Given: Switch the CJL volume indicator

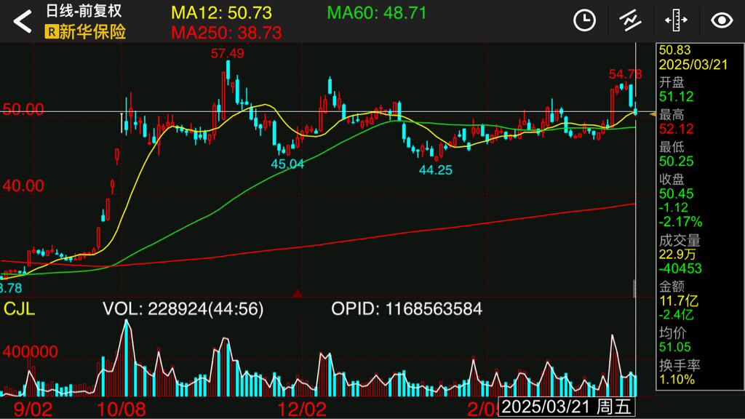Looking at the screenshot, I should [x=19, y=309].
